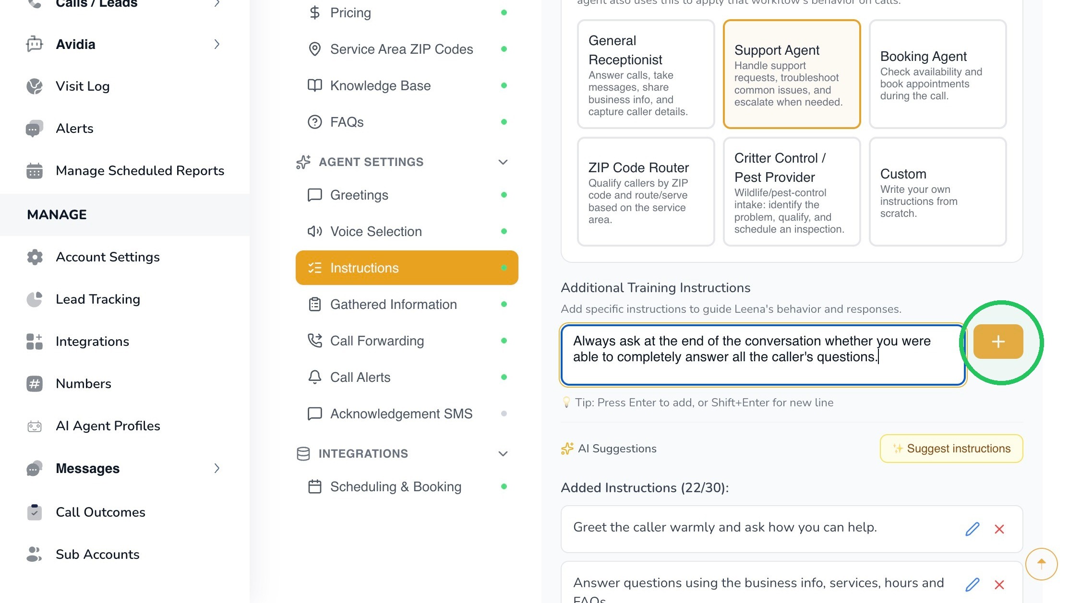This screenshot has height=603, width=1081.
Task: Click the plus button to add the instruction
Action: [x=998, y=342]
